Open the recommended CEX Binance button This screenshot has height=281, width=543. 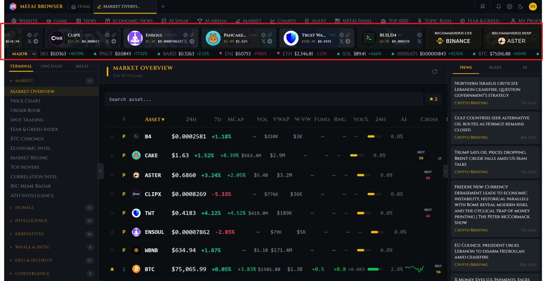(x=453, y=38)
